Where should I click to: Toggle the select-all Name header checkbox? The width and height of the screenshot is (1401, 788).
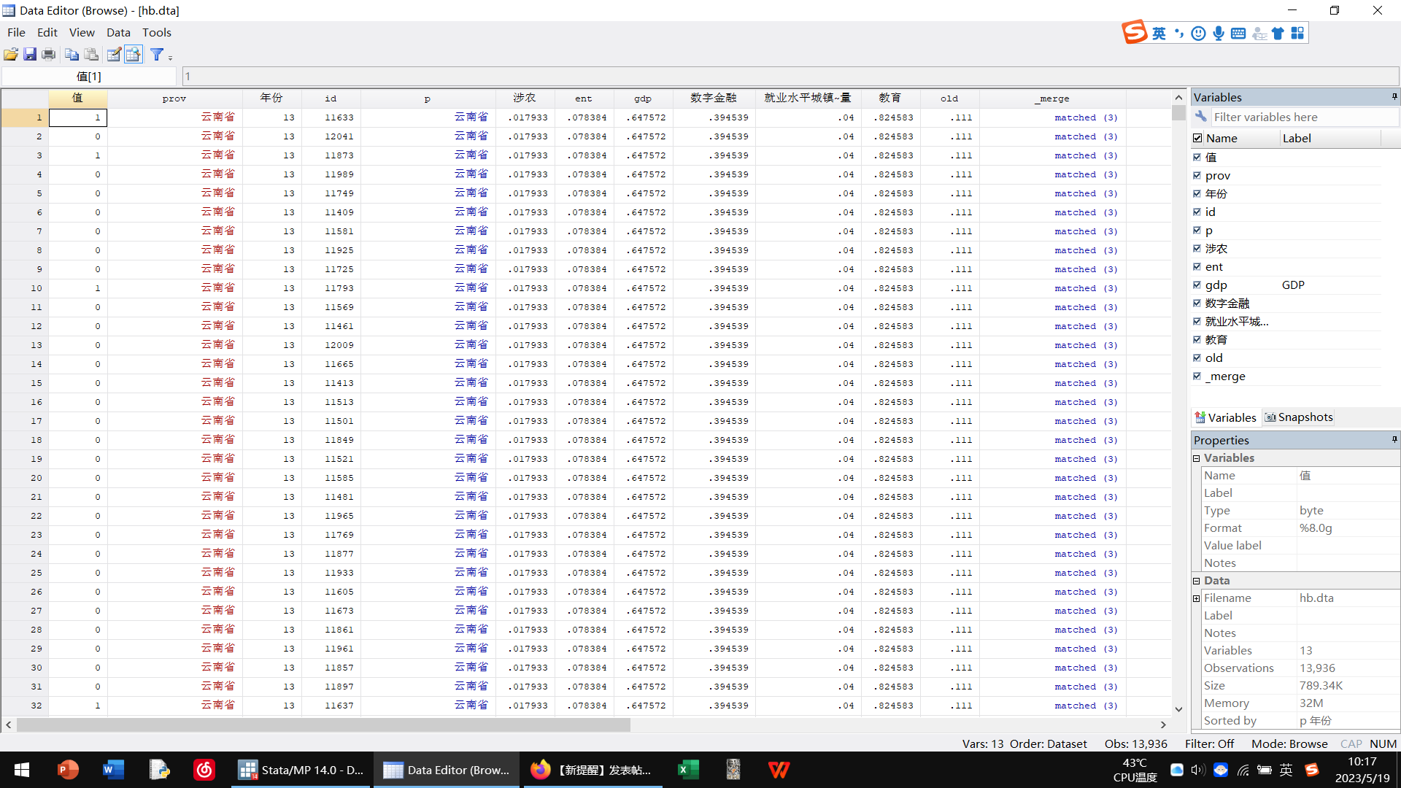coord(1197,138)
